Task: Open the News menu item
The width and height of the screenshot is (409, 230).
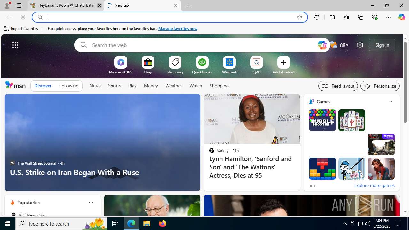Action: pos(95,86)
